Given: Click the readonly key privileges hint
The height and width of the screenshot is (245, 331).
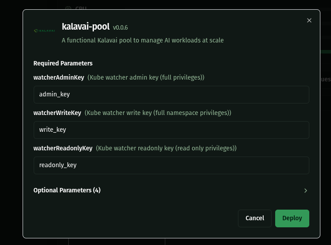Looking at the screenshot, I should click(166, 148).
